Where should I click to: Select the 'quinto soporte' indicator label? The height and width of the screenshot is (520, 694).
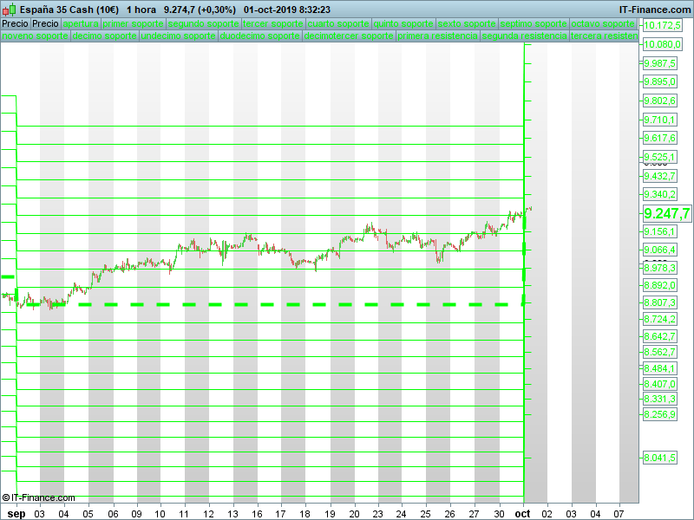tap(403, 24)
